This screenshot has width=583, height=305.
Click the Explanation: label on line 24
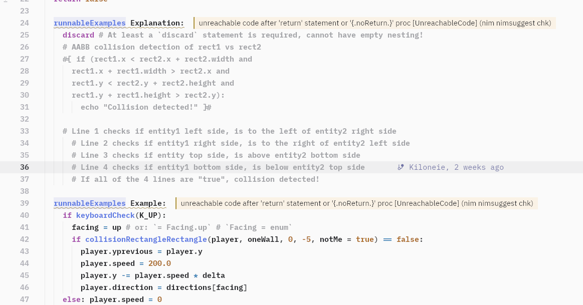[157, 23]
